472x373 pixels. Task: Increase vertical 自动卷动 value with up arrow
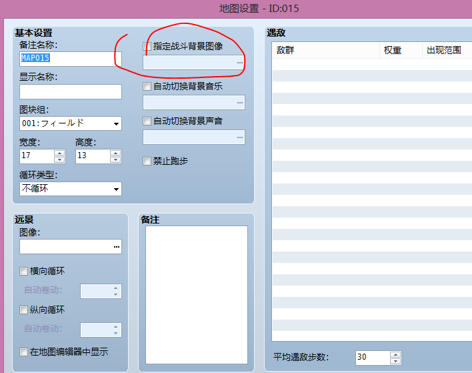115,326
